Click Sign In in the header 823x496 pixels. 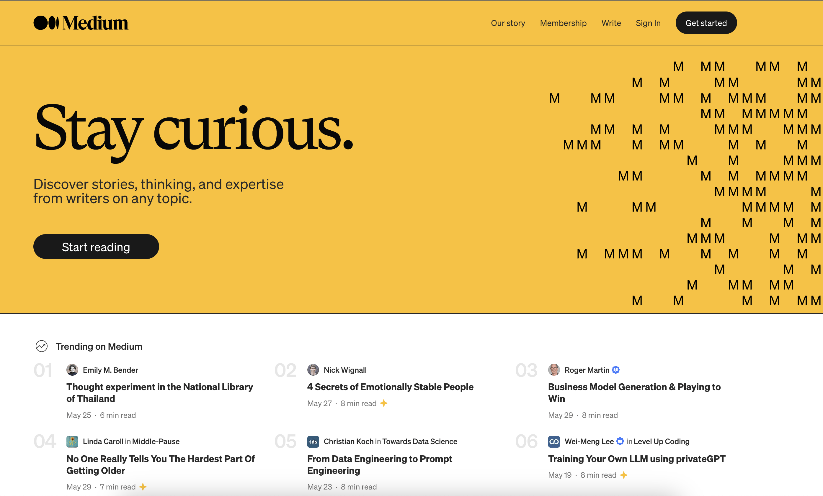point(648,23)
